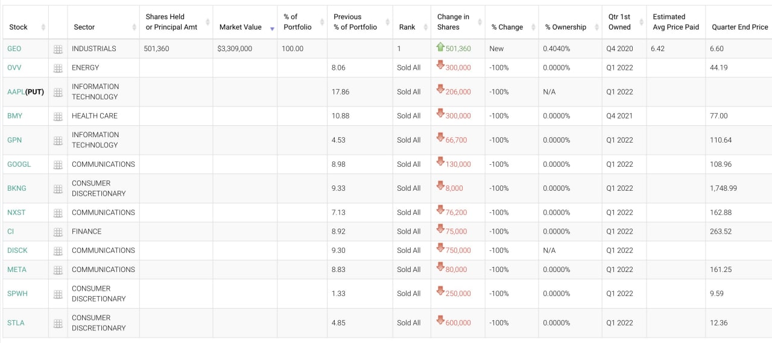
Task: Click the grid icon in the GEO row
Action: tap(58, 49)
